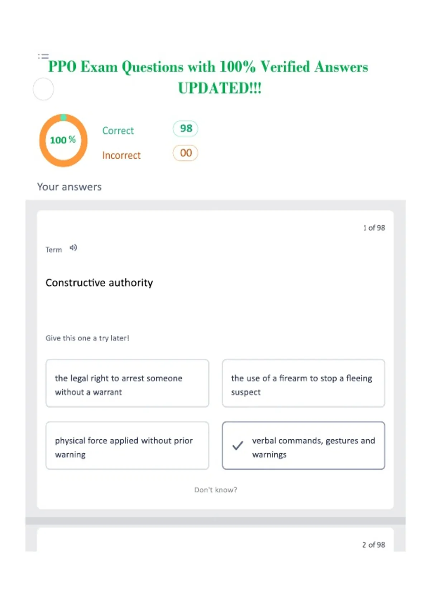Click the 'Correct' label
This screenshot has width=430, height=610.
pyautogui.click(x=118, y=131)
